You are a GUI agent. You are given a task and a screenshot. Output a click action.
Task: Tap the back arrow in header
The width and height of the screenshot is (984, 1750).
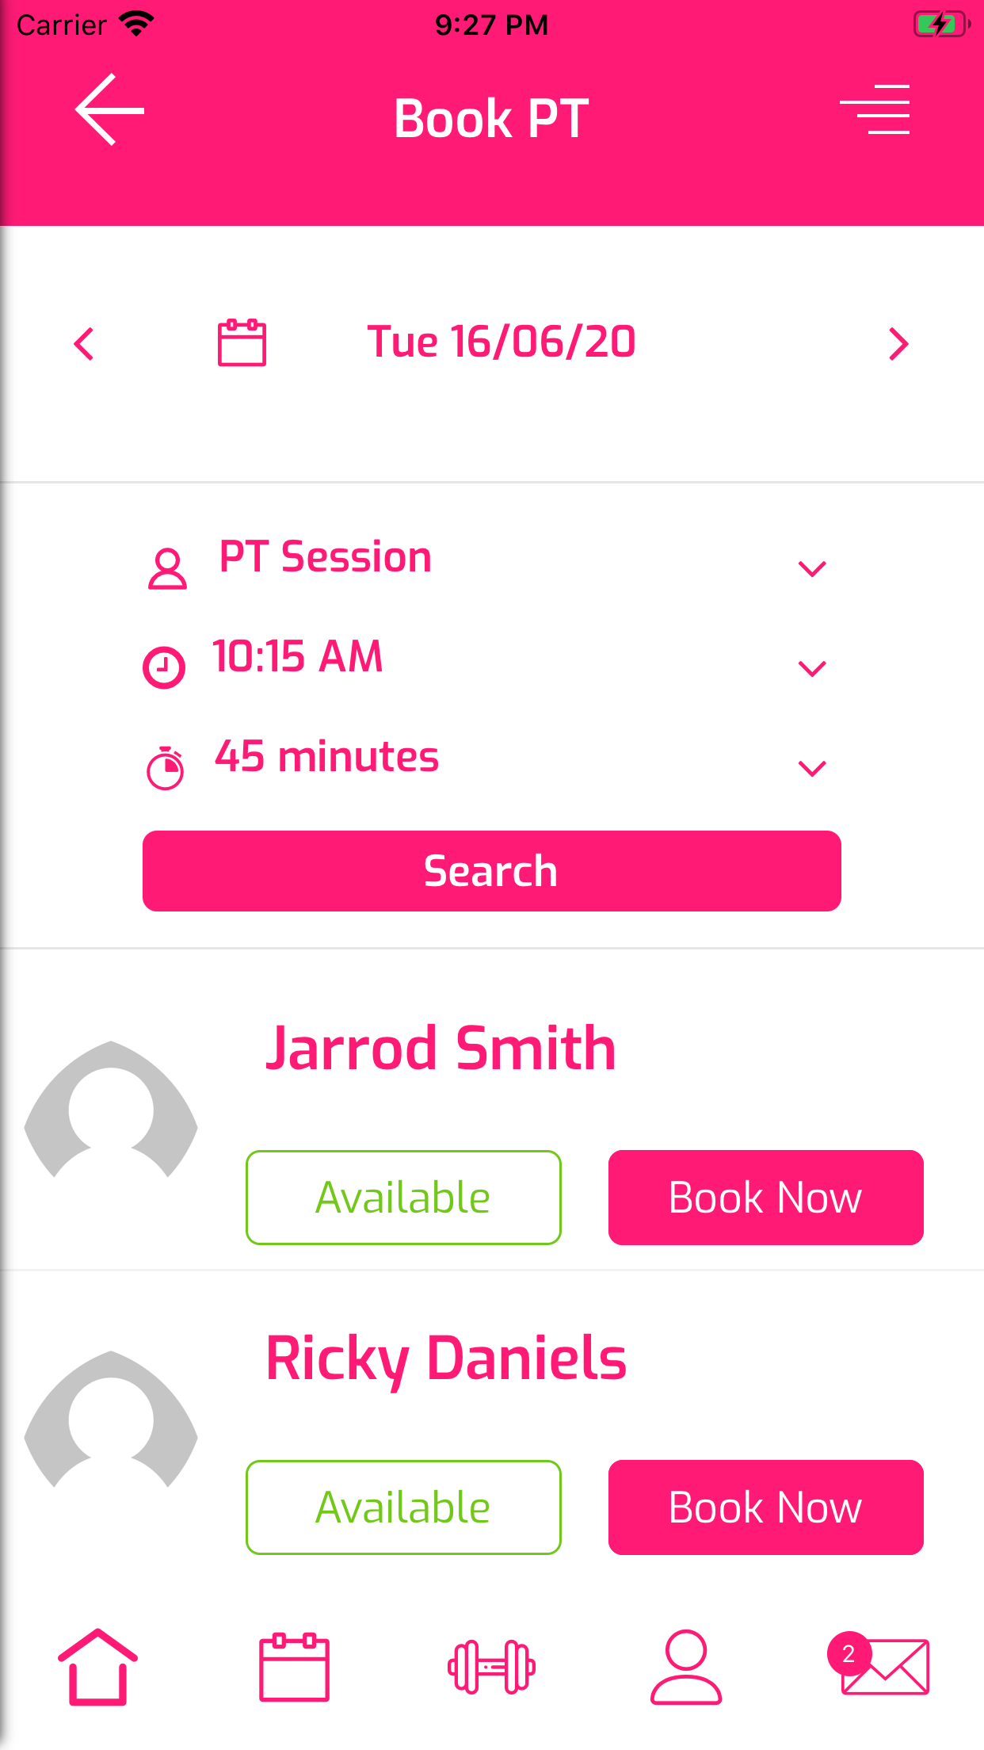pyautogui.click(x=109, y=110)
